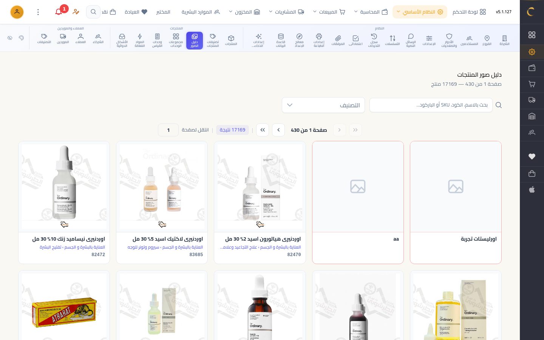Open دليل الصور toolbar button
544x340 pixels.
coord(195,40)
